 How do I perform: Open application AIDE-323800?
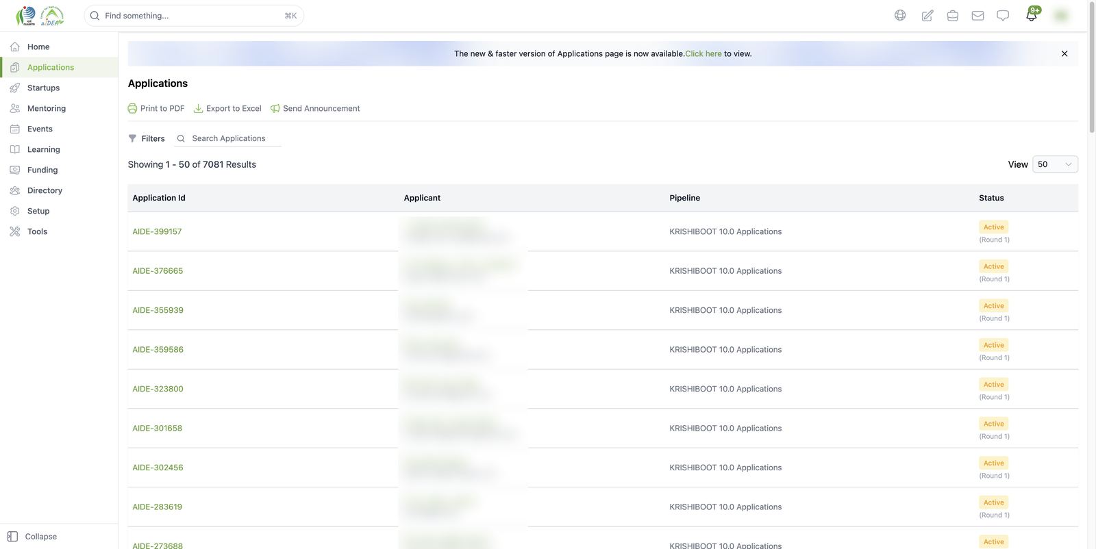coord(158,389)
